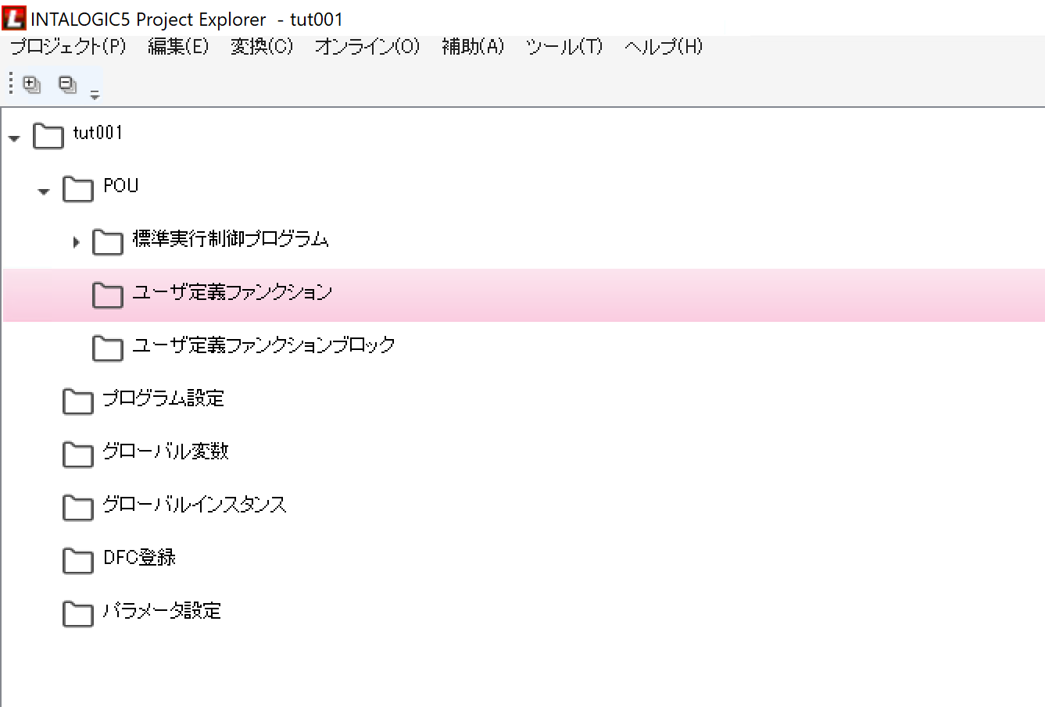Click the DFC登録 folder icon

point(78,560)
